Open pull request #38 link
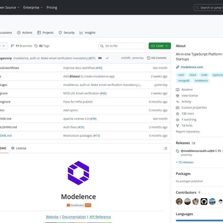Image resolution: width=223 pixels, height=223 pixels. 93,119
